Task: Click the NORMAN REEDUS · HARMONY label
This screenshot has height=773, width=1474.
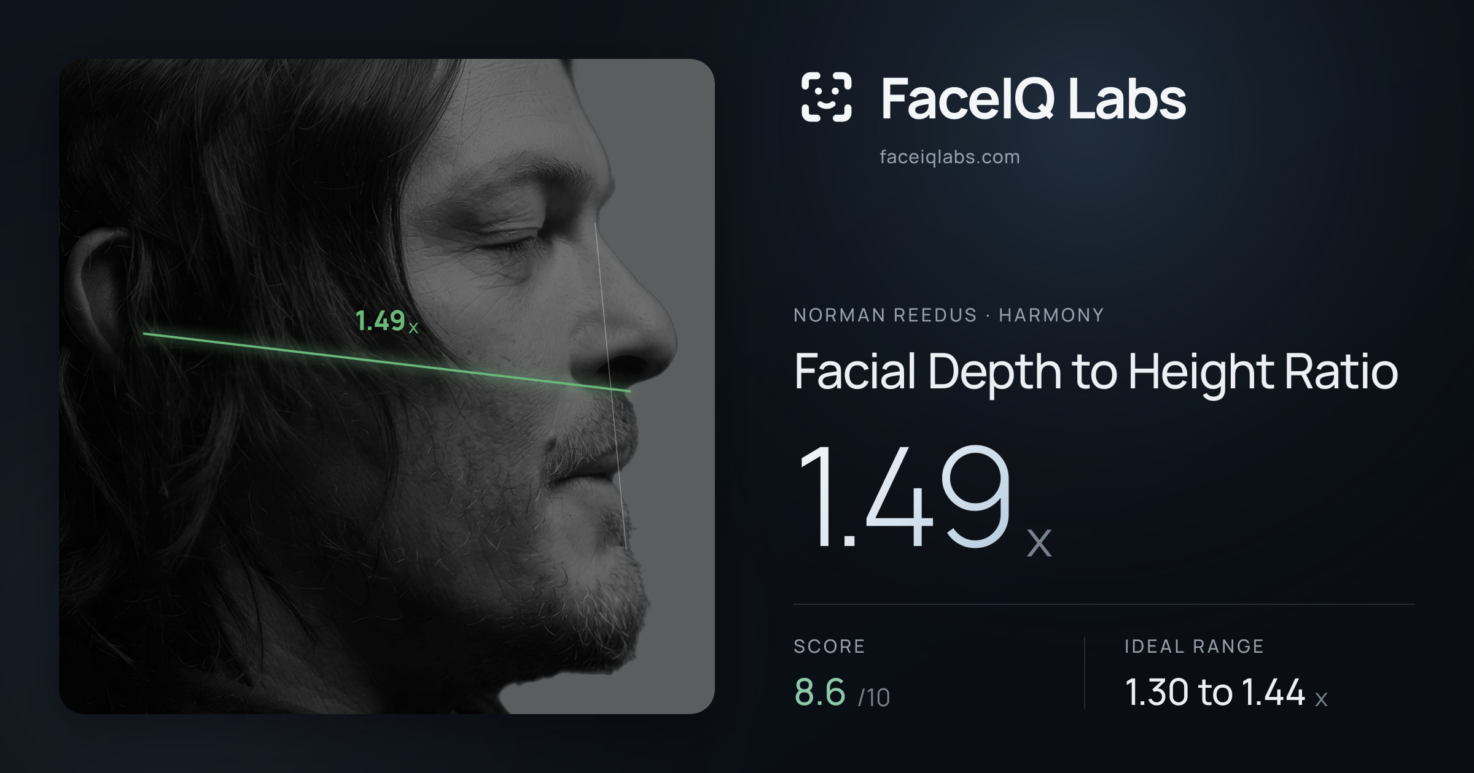Action: 948,315
